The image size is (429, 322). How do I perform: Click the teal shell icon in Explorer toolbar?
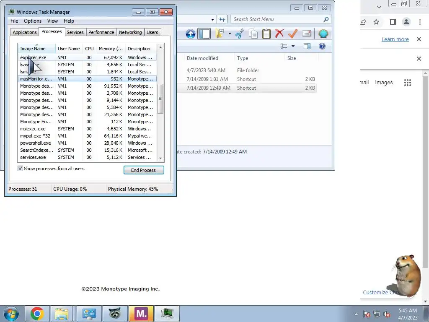click(x=323, y=34)
